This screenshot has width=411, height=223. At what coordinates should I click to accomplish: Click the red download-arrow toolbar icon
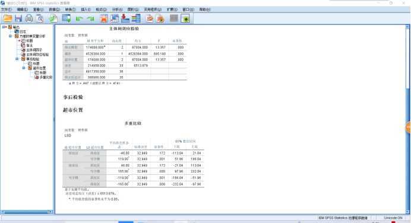click(125, 18)
